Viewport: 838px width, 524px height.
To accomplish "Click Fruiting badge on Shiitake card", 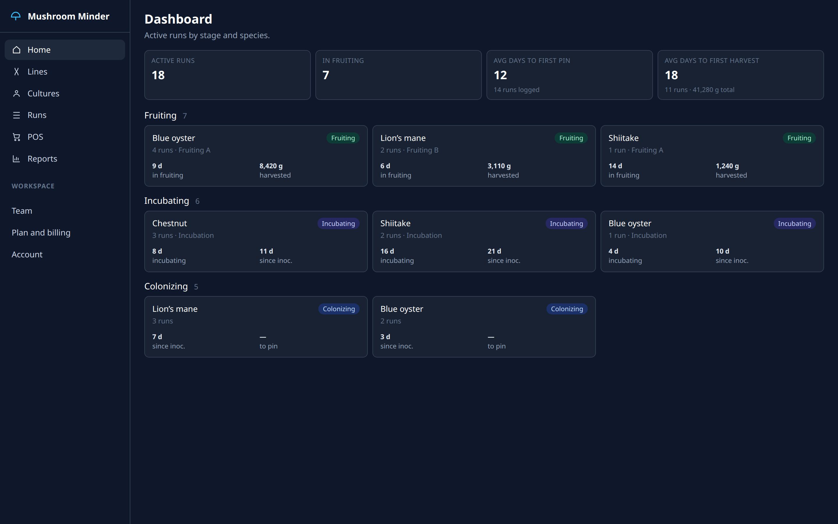I will pyautogui.click(x=799, y=138).
